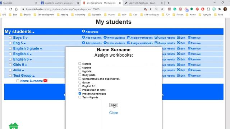The image size is (230, 129).
Task: Open the Name Surname student link
Action: [x=31, y=81]
